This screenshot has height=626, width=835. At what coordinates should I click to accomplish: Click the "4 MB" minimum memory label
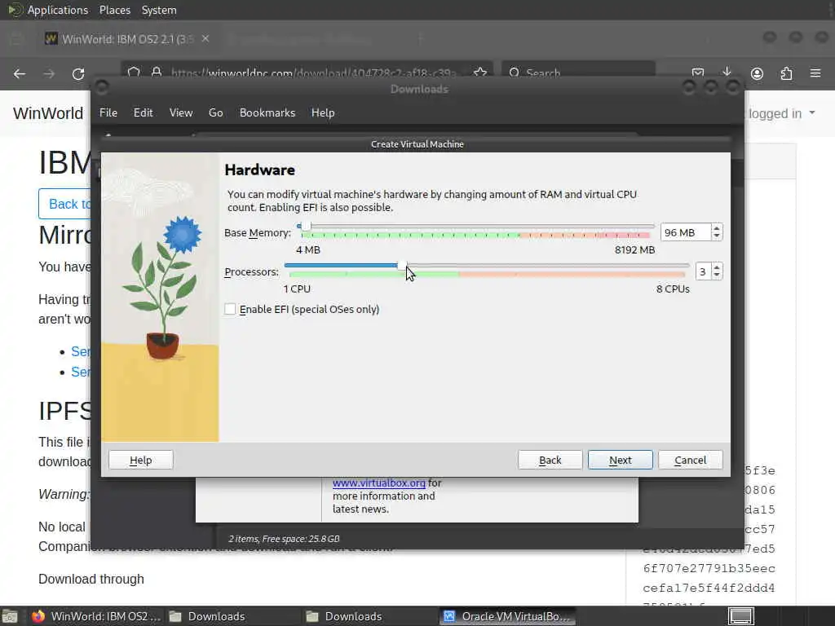(x=308, y=250)
